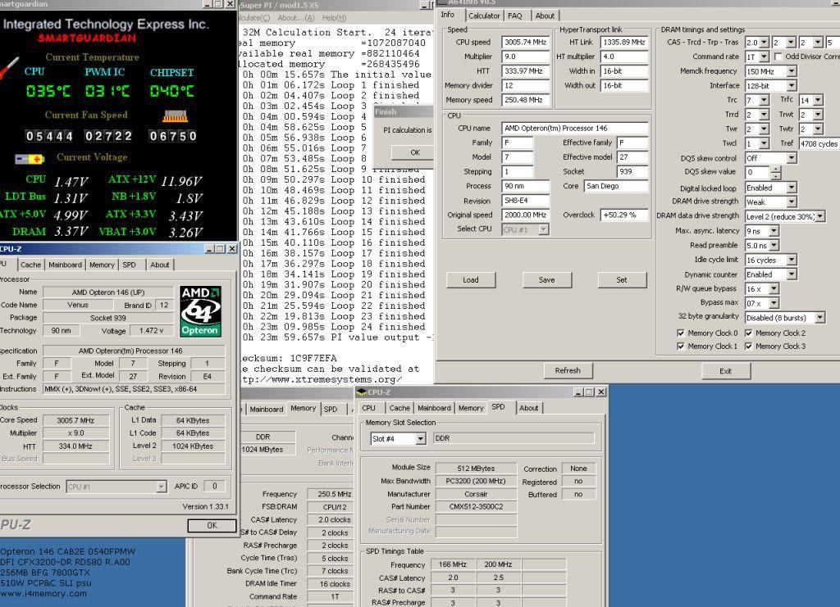Click the DQS skew value spinner arrows

tap(776, 172)
